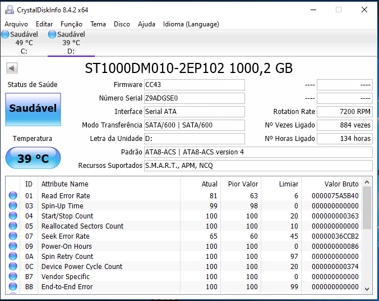379x301 pixels.
Task: Click scroll up arrow of attribute list
Action: [367, 182]
